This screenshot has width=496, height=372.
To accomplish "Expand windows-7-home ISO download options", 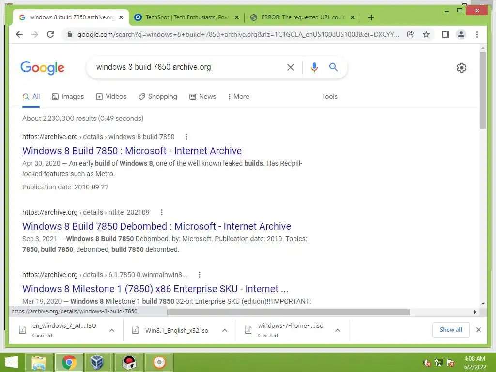I will [338, 330].
